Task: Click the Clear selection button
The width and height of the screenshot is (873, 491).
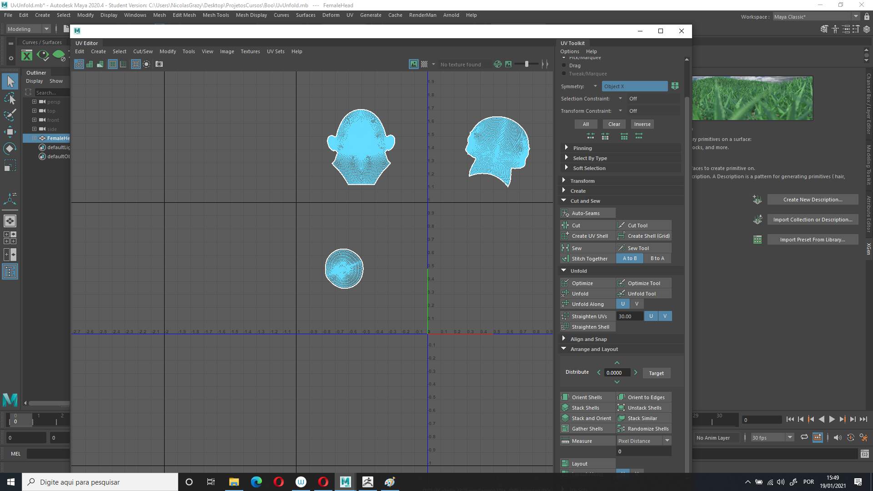Action: pos(614,124)
